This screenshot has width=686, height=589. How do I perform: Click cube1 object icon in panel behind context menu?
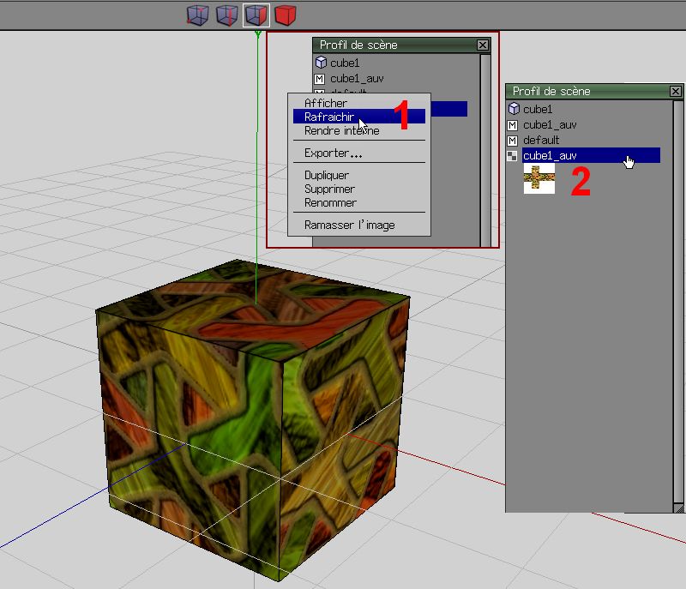tap(321, 63)
